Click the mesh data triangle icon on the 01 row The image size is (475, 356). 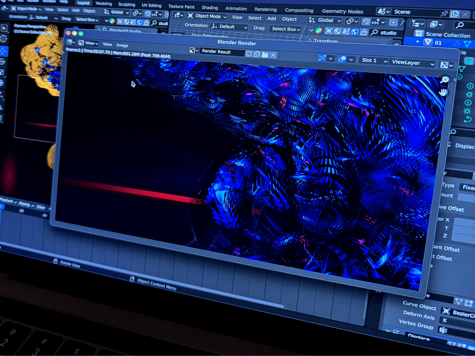click(x=467, y=44)
